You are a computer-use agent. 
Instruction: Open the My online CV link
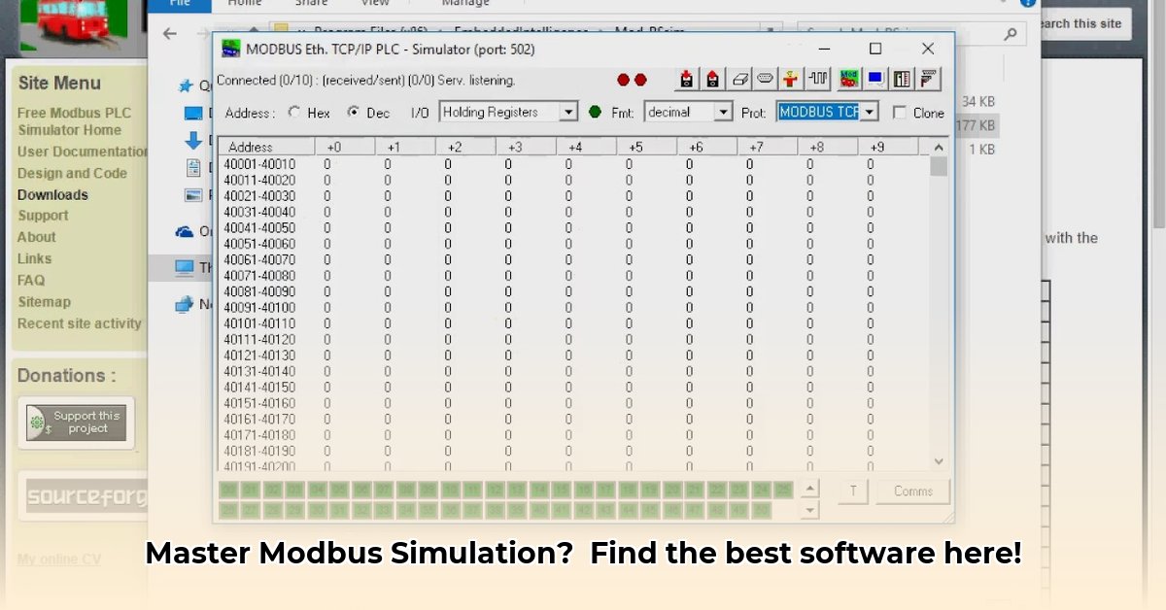58,559
